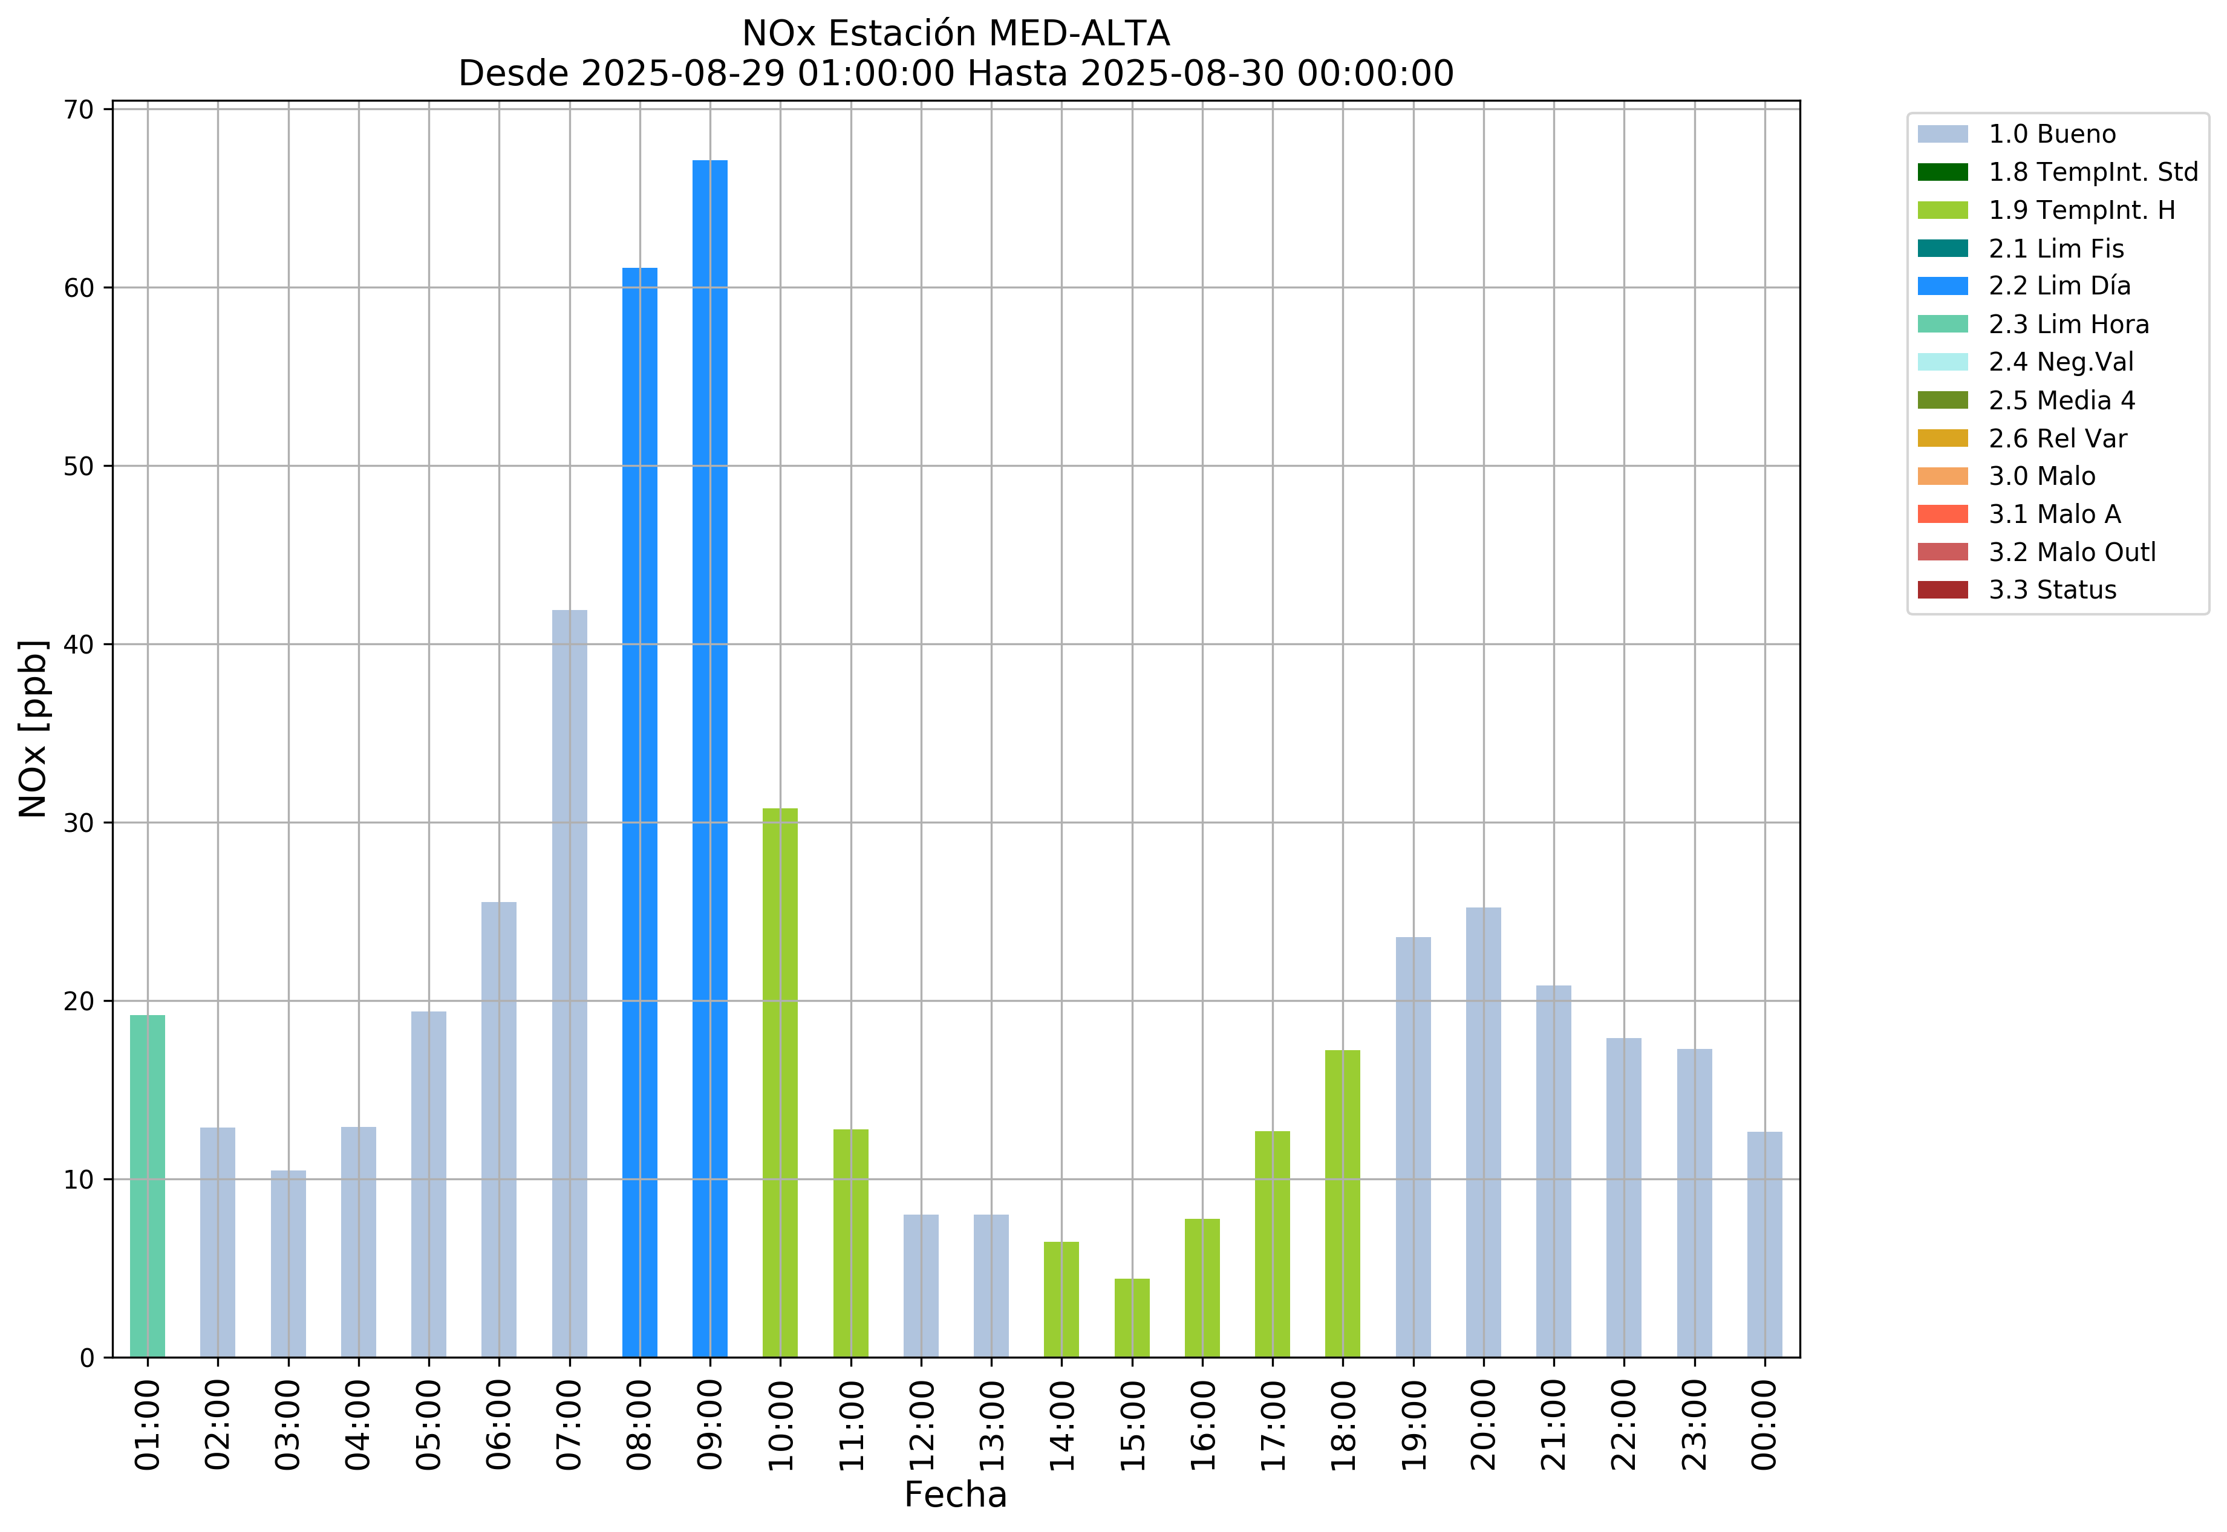Click the chart title NOx Estación MED-ALTA
The height and width of the screenshot is (1532, 2227).
pos(956,34)
